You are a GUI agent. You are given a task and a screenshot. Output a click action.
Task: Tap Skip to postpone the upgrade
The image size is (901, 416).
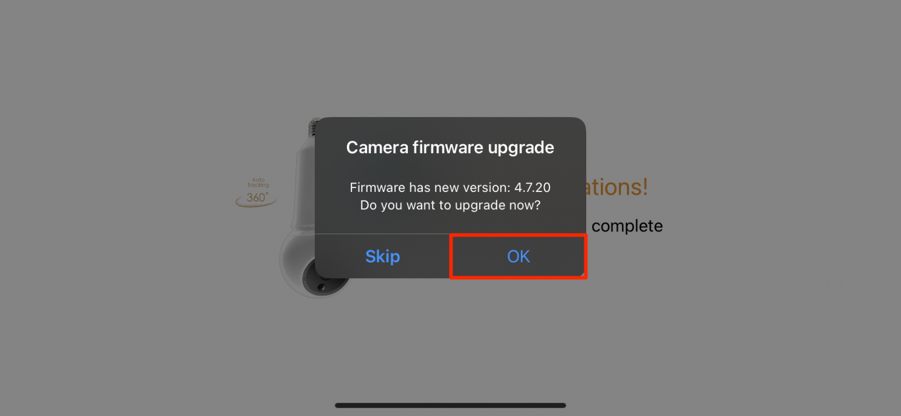pyautogui.click(x=382, y=257)
